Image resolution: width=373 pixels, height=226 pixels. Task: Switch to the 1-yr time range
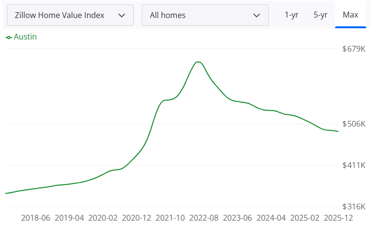point(291,15)
